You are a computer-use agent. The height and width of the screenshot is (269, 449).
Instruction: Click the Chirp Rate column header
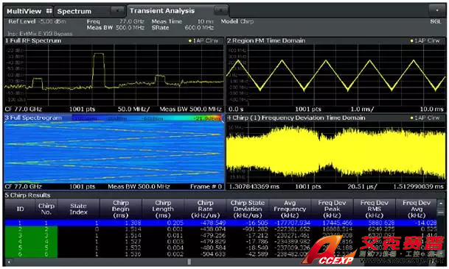coord(205,209)
